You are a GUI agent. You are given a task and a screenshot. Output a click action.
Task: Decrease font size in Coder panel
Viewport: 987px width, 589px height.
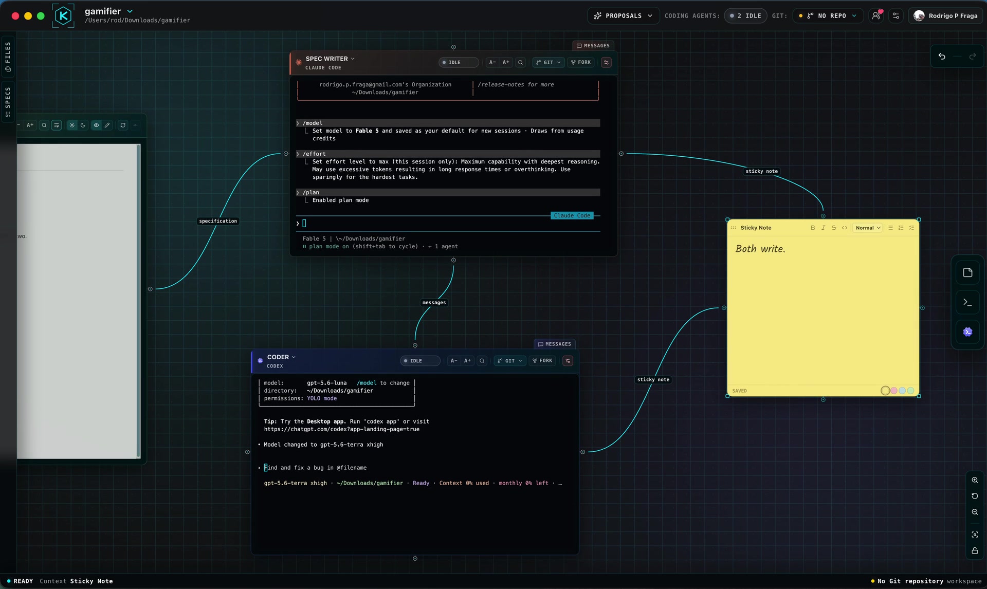click(454, 361)
